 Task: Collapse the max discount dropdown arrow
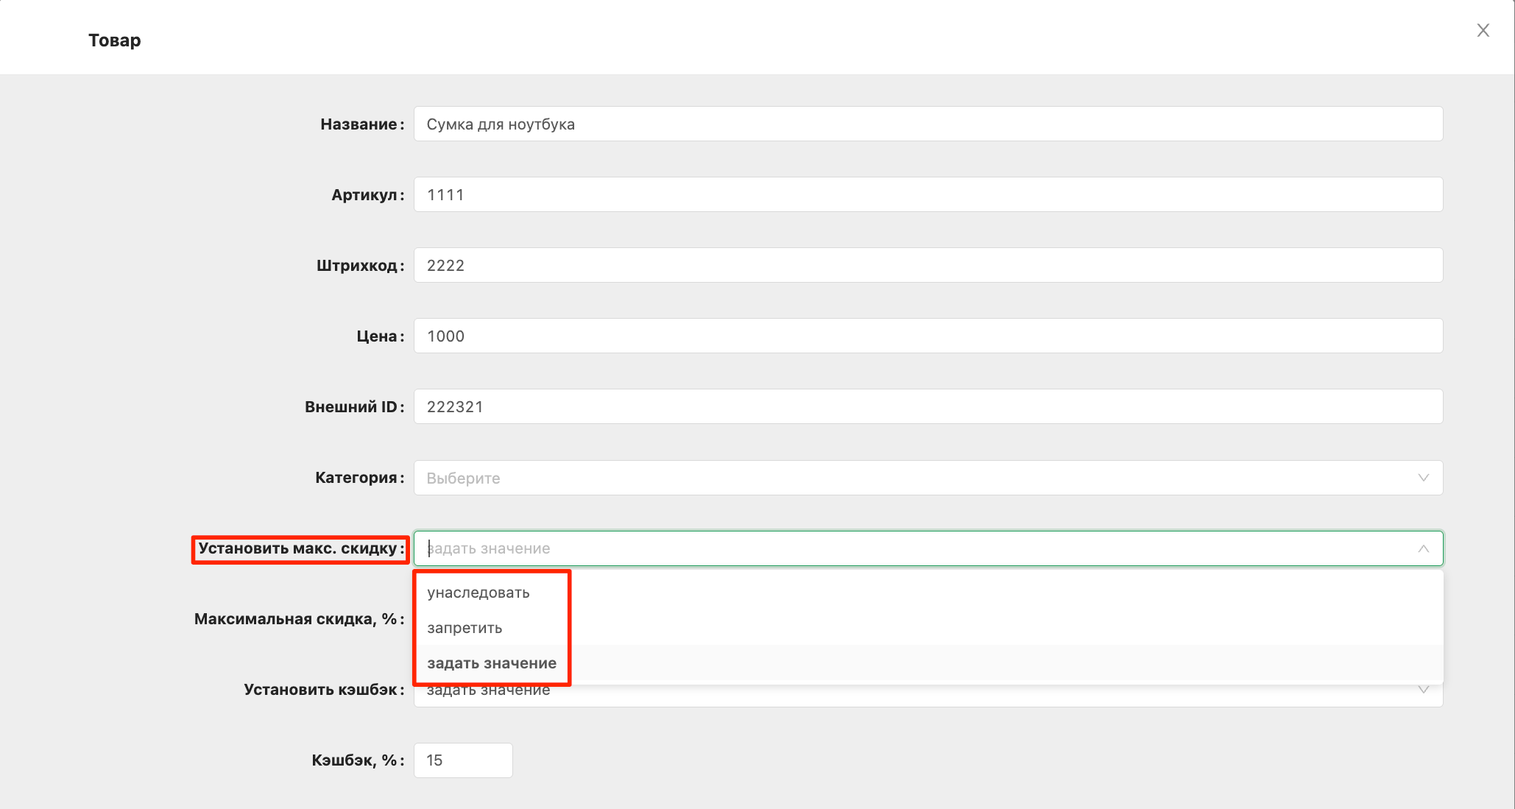tap(1423, 548)
